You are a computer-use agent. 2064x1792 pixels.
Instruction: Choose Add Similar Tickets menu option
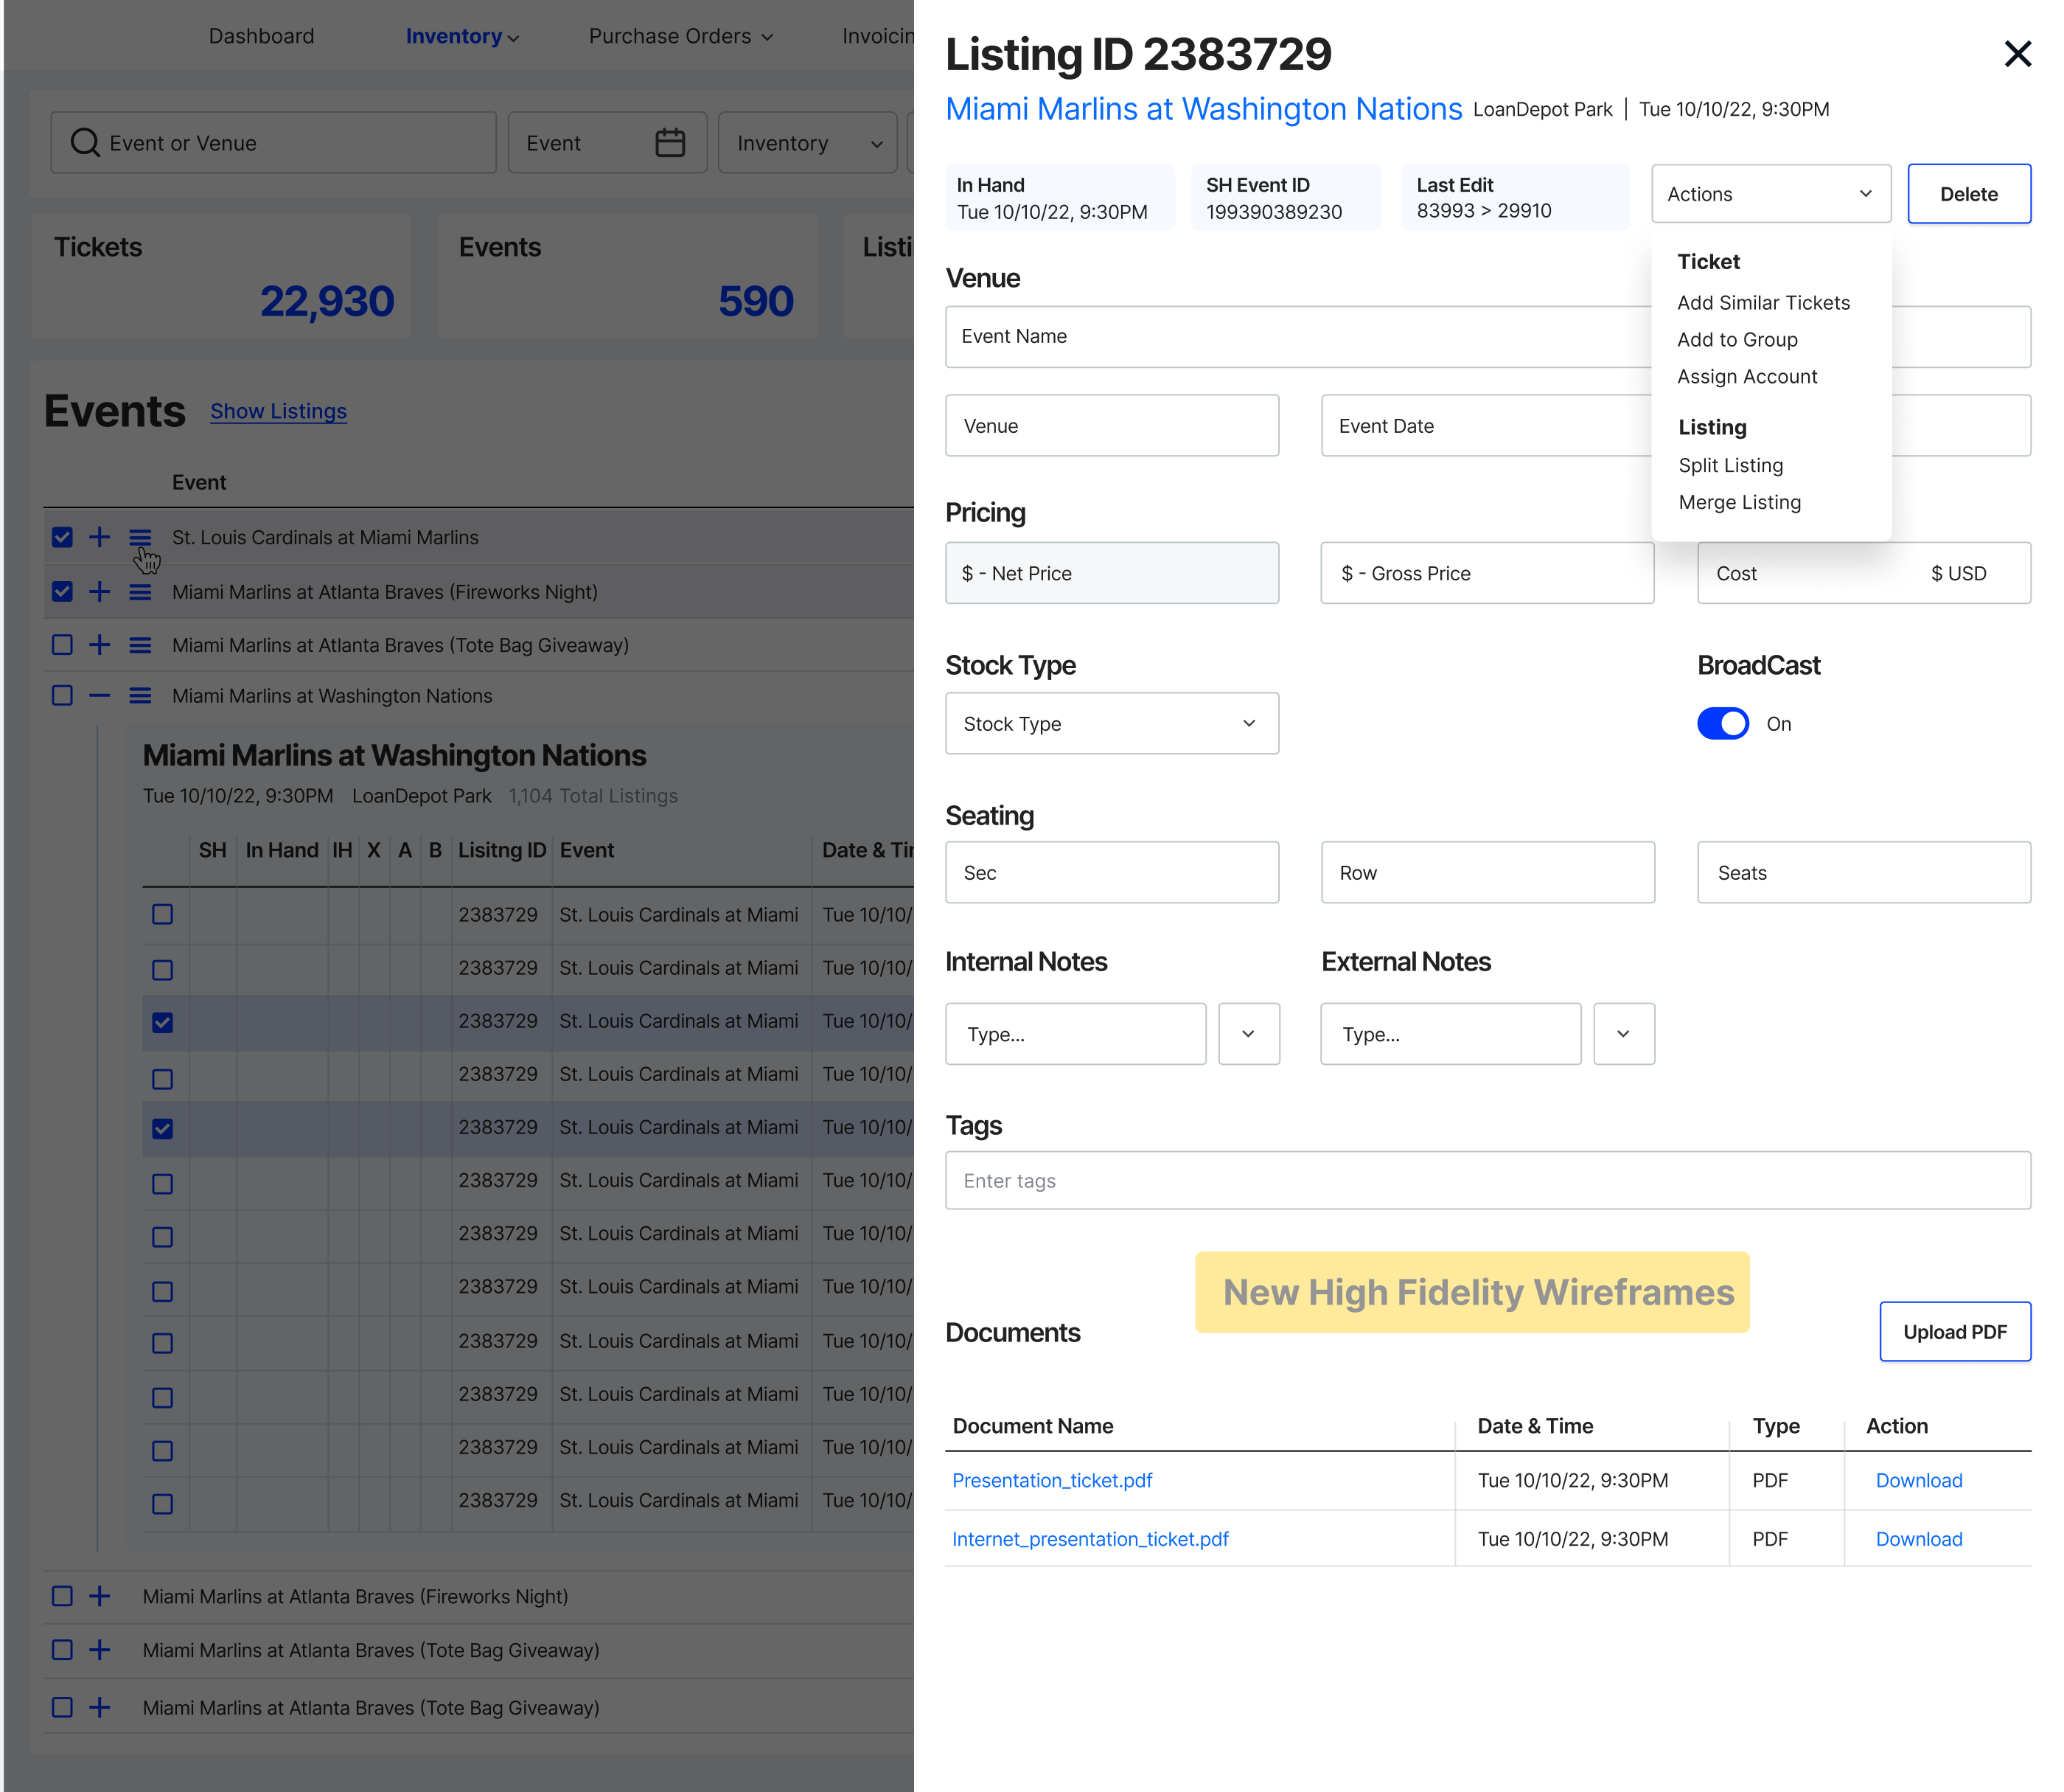(1763, 303)
